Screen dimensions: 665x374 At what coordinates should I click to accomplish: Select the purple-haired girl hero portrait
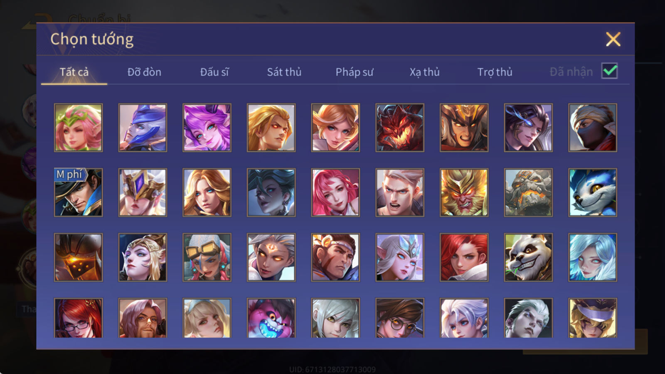(x=207, y=128)
